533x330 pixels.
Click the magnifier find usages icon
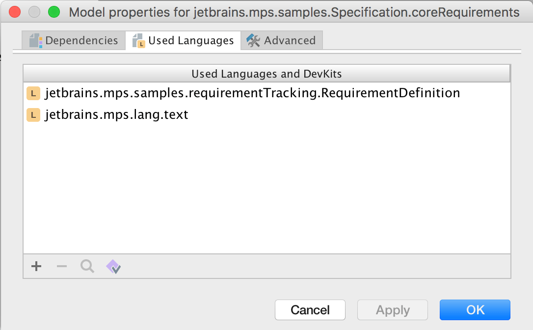[x=87, y=267]
